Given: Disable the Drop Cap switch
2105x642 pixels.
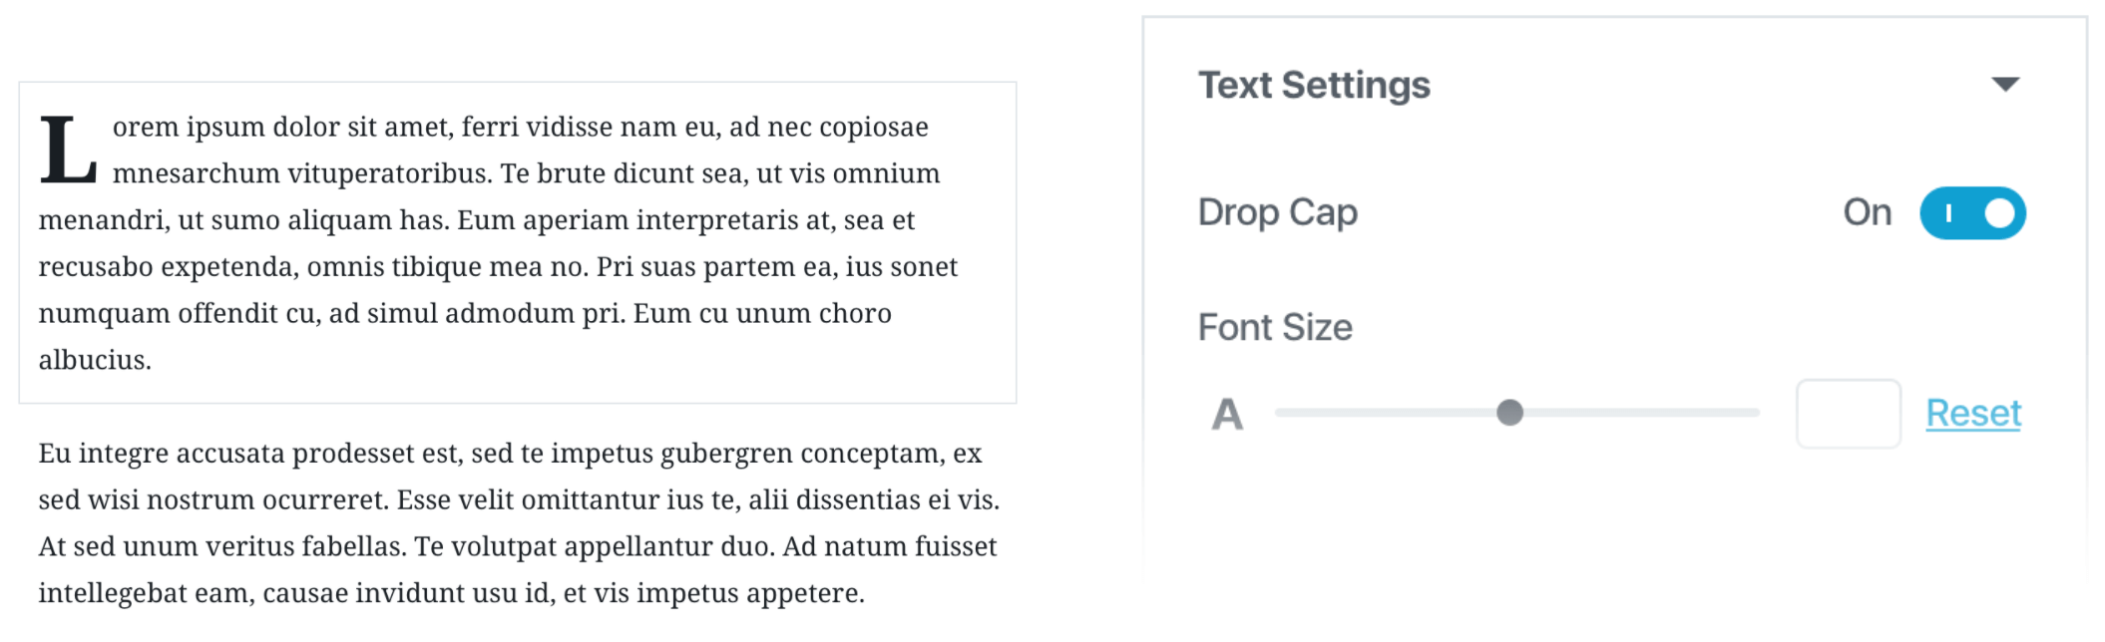Looking at the screenshot, I should tap(1971, 211).
